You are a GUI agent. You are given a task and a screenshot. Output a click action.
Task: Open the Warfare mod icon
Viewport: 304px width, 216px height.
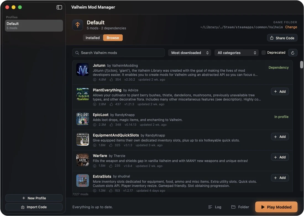[83, 160]
